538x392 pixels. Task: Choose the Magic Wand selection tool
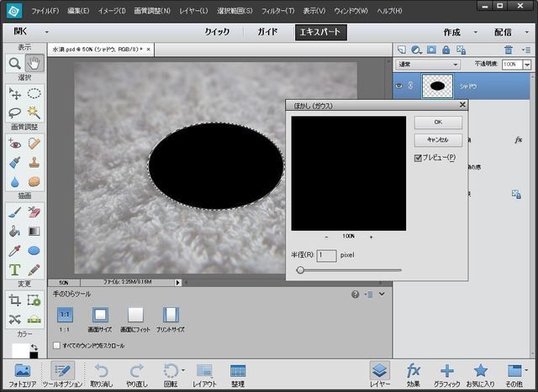coord(34,112)
